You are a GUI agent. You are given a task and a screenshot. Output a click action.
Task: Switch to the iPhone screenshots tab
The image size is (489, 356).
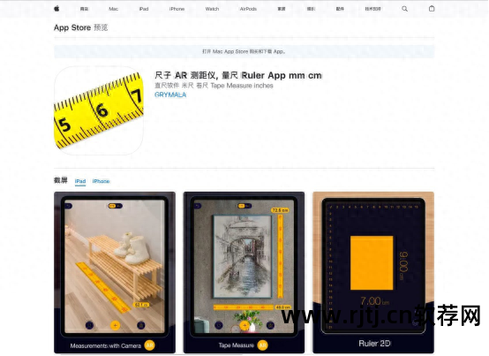pos(101,181)
